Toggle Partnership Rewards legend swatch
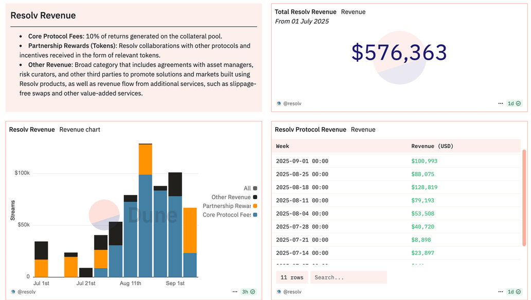531x300 pixels. click(255, 206)
